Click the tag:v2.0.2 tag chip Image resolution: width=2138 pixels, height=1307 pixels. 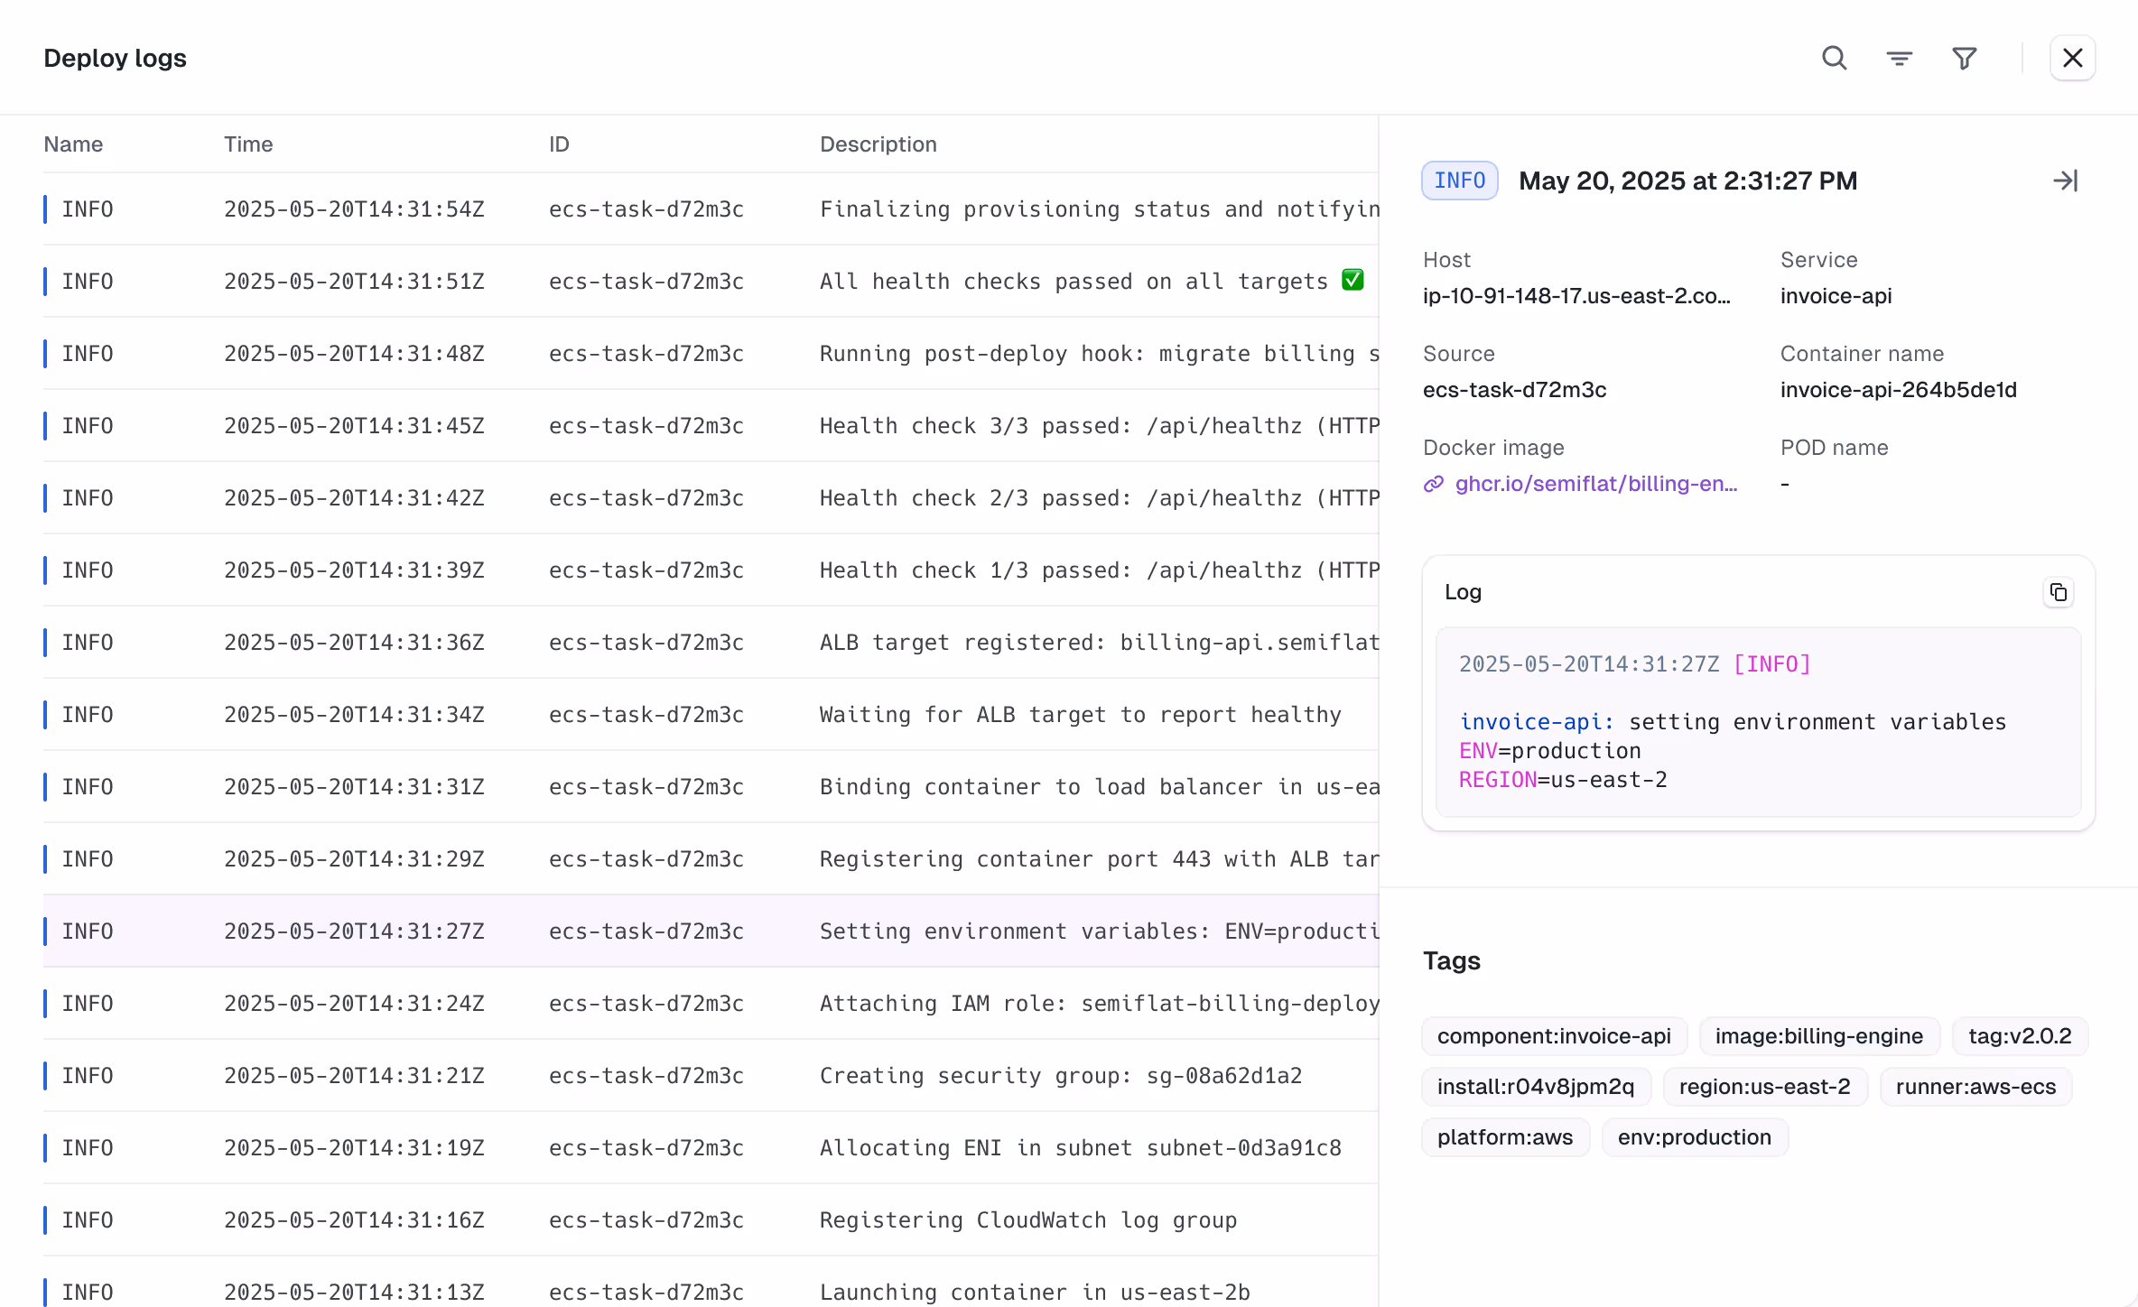[x=2020, y=1036]
